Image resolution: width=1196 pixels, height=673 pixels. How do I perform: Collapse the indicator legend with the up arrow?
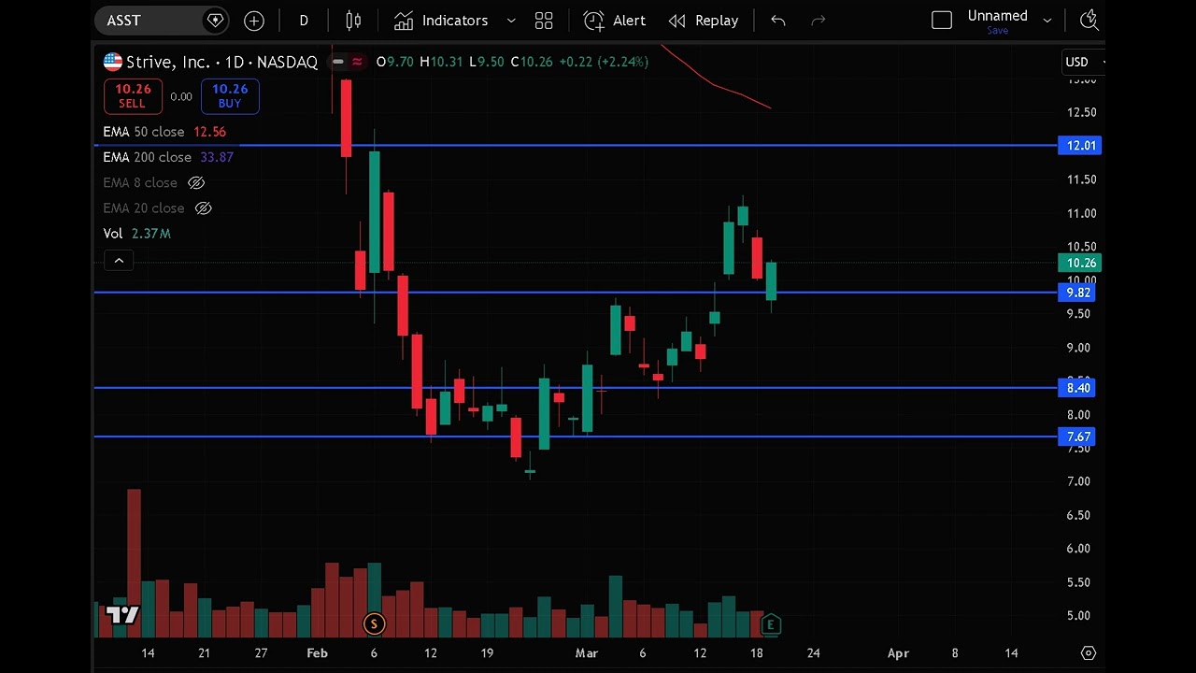[119, 261]
